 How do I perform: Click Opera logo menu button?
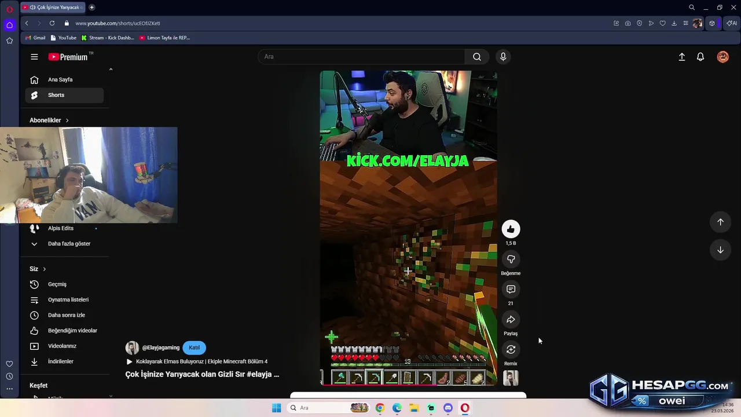point(9,10)
